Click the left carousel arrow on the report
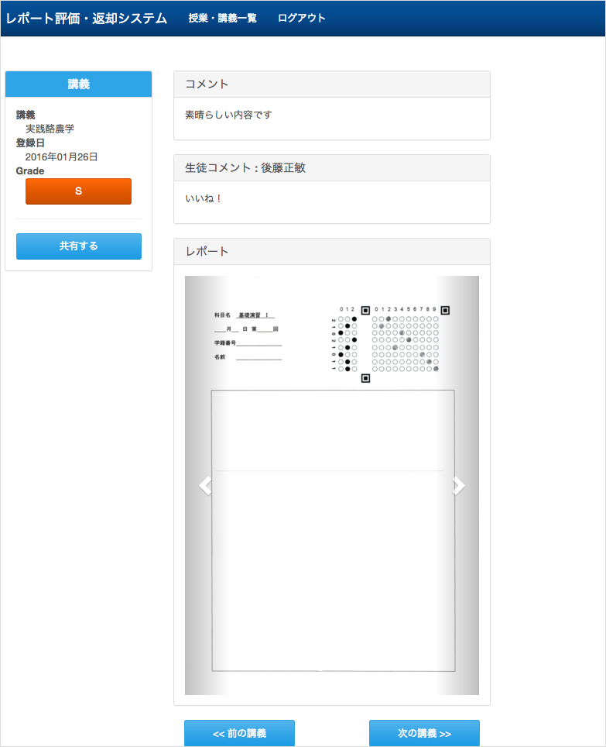Screen dimensions: 606x747 tap(205, 486)
